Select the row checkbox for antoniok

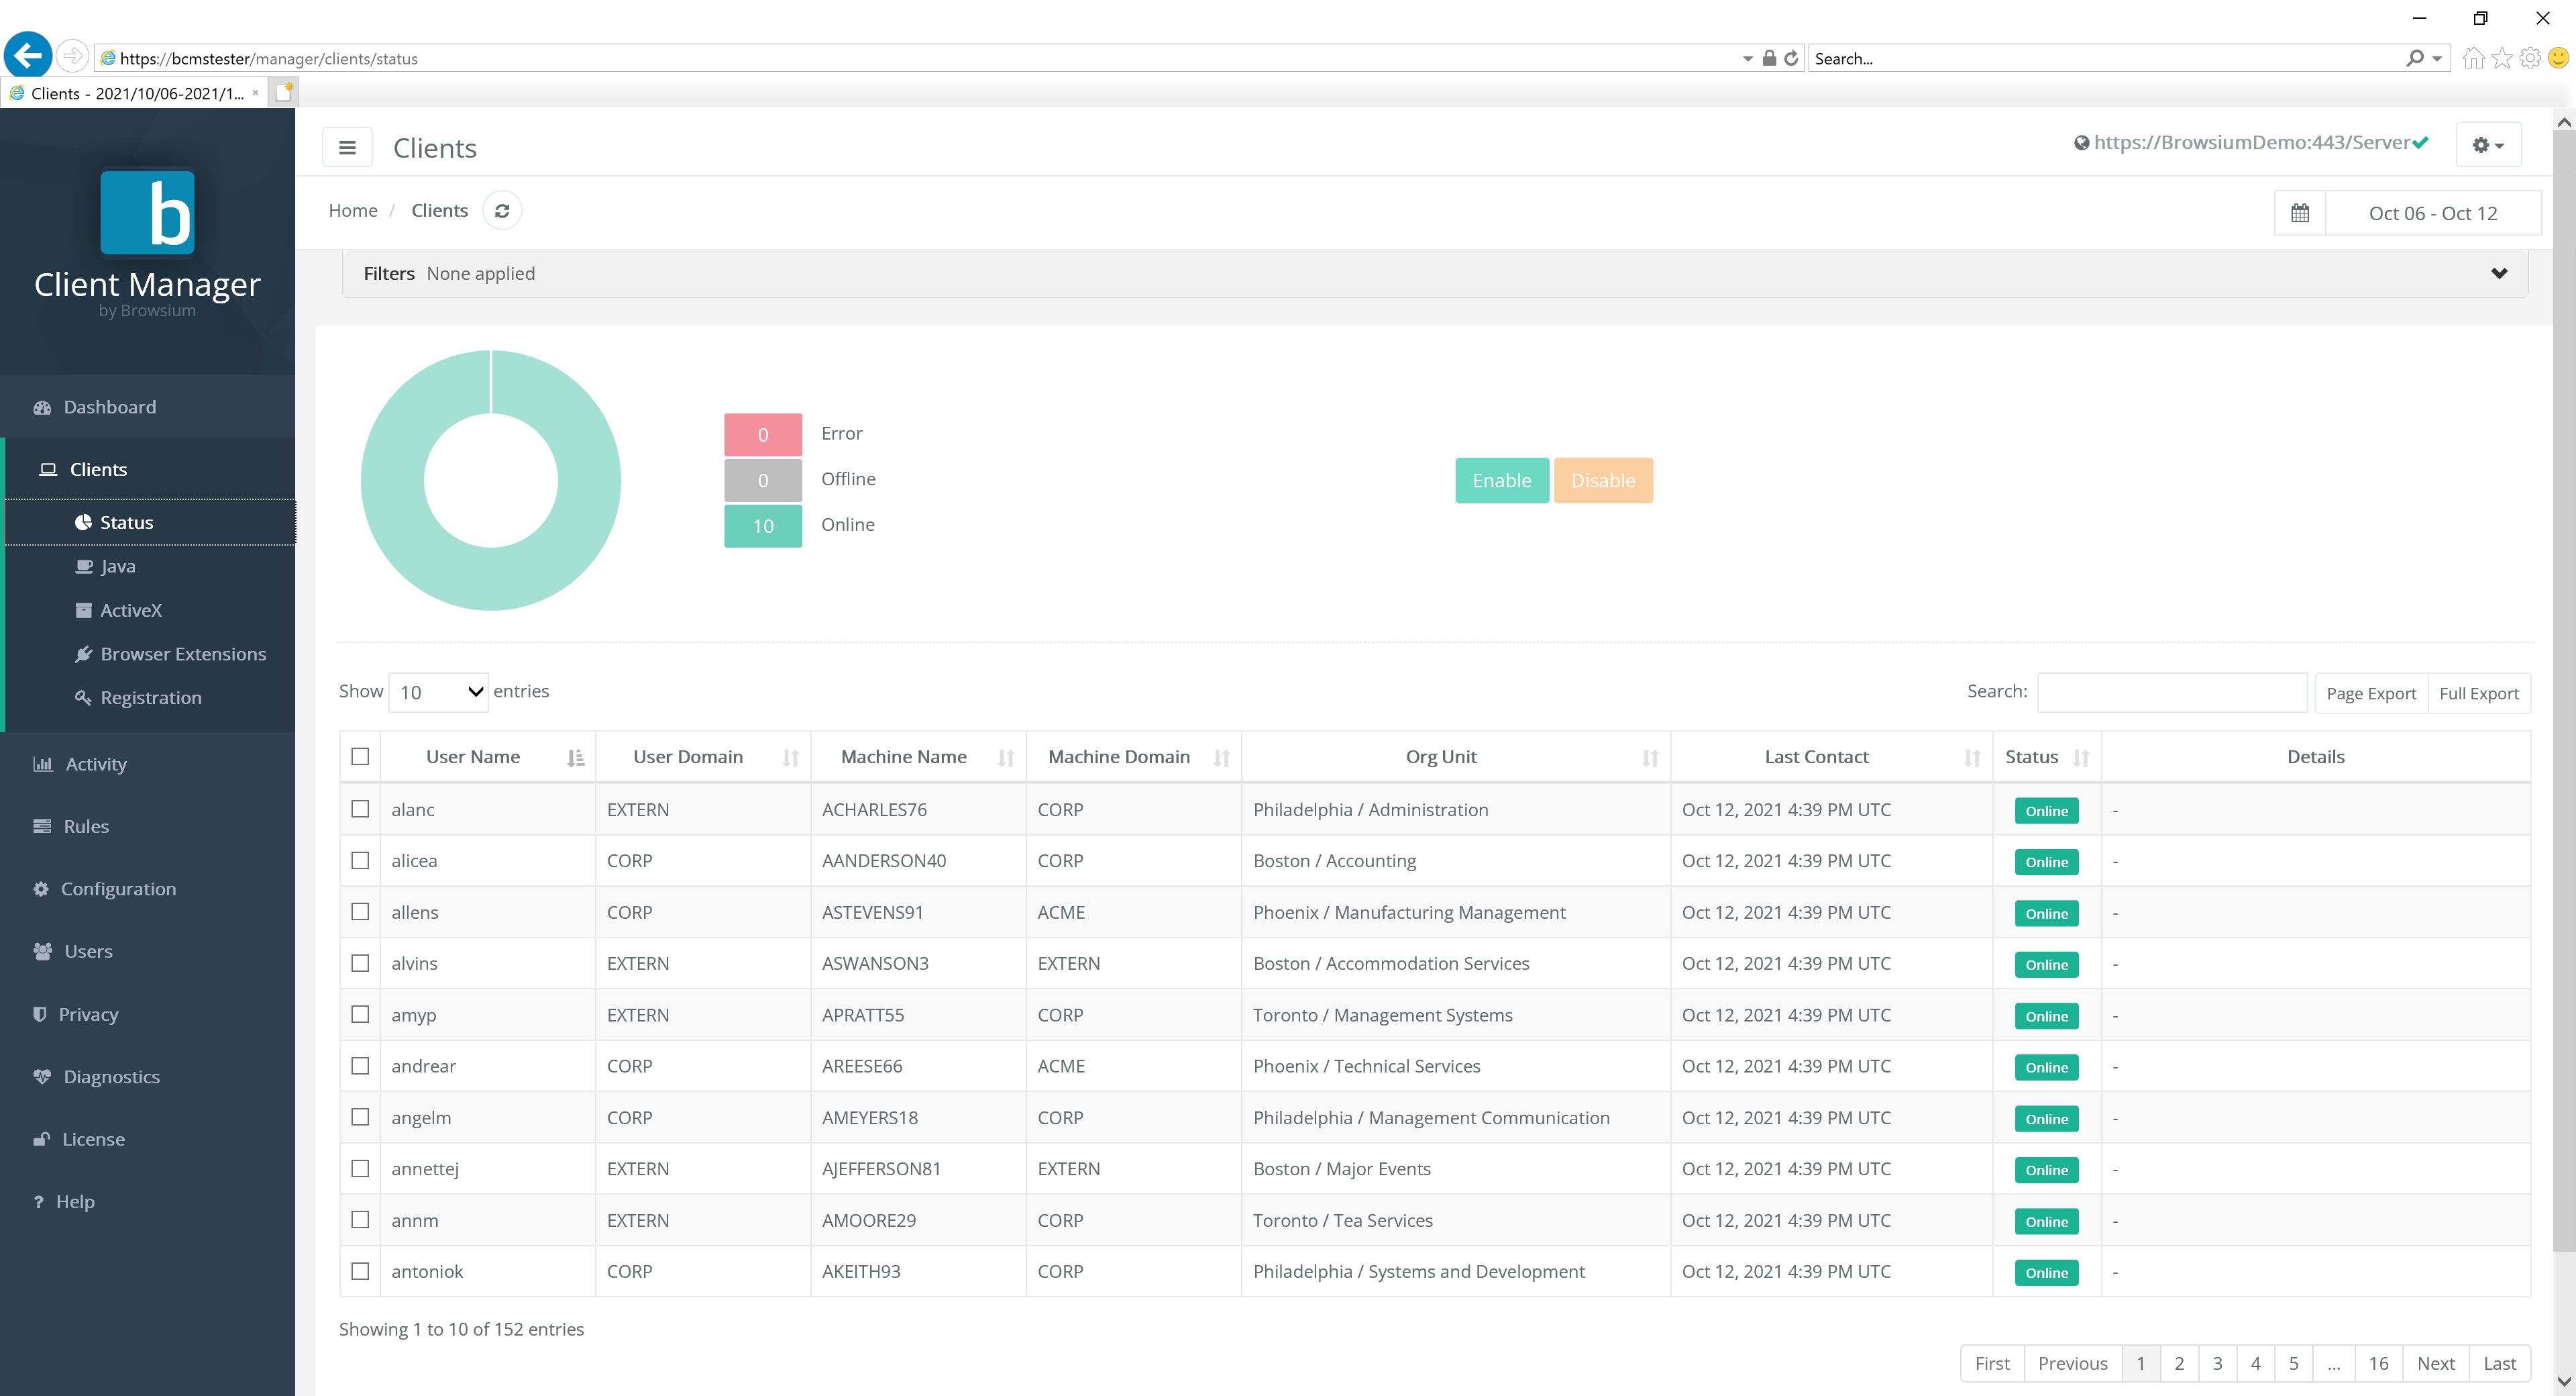360,1271
